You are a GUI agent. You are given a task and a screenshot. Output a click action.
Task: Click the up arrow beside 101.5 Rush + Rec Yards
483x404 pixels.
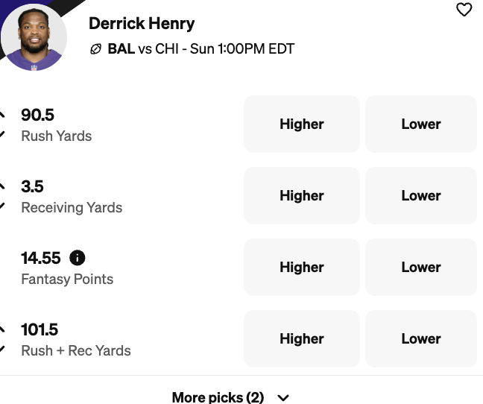pos(2,329)
